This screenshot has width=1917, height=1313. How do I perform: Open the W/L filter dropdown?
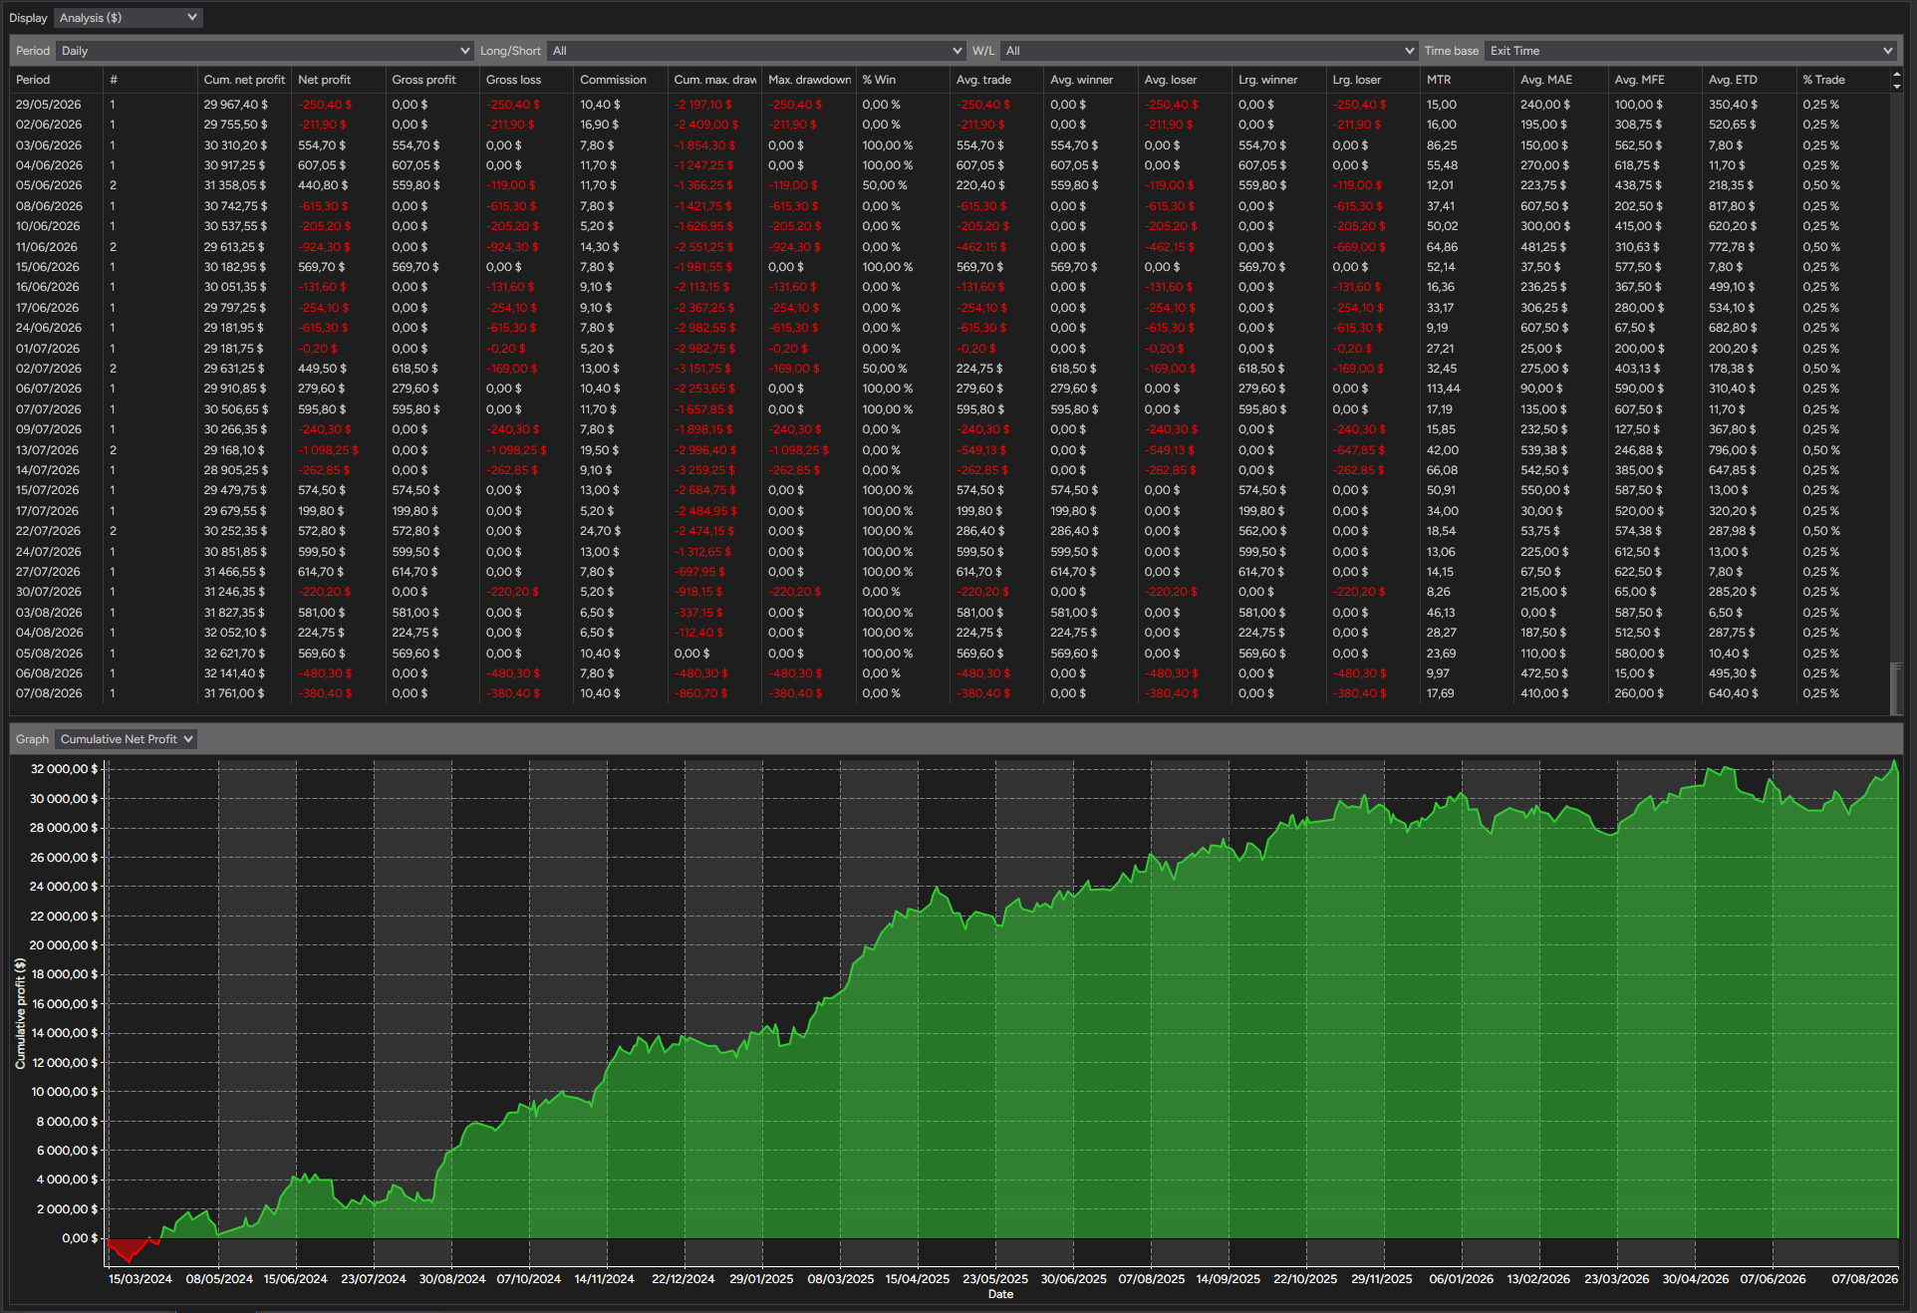click(x=1209, y=51)
